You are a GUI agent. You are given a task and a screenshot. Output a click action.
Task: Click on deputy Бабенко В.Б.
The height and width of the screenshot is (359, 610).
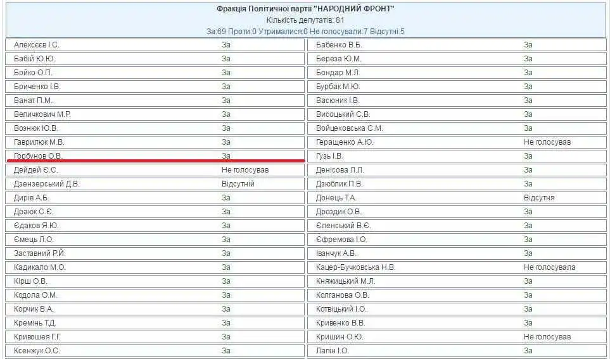pyautogui.click(x=339, y=45)
